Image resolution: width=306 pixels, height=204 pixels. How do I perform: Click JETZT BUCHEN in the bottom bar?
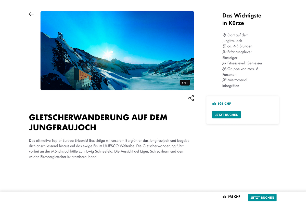[x=262, y=198]
